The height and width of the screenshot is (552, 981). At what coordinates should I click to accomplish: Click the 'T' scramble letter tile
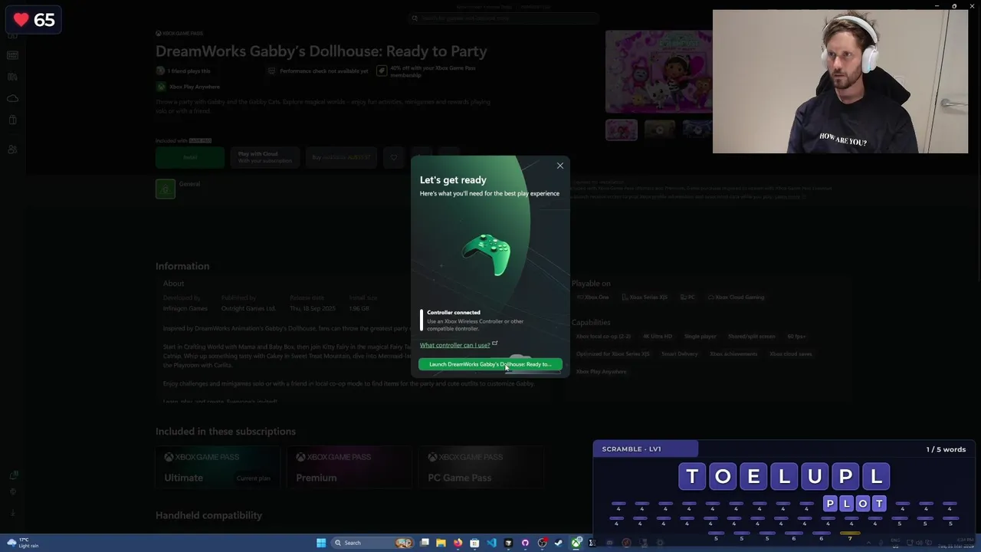(692, 476)
